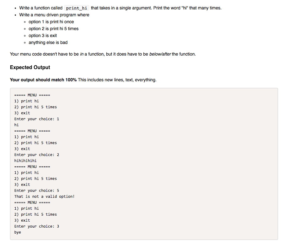The width and height of the screenshot is (294, 243).
Task: Click the line 'Enter your choice: 5'
Action: pos(37,191)
